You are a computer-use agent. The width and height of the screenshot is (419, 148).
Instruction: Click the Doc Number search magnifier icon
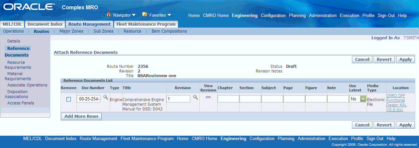(106, 97)
